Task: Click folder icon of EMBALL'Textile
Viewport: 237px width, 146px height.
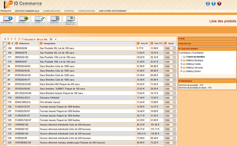Action: 184,64
